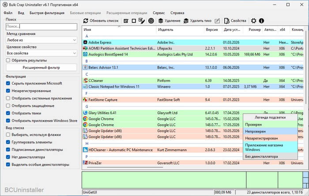The height and width of the screenshot is (196, 309).
Task: Open the Справка menu
Action: click(x=177, y=13)
